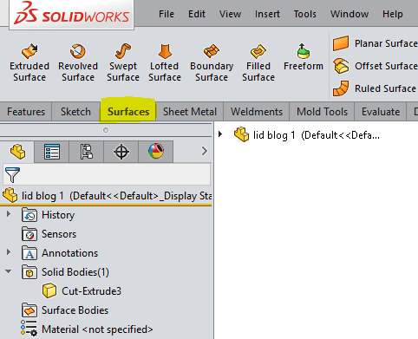Open the View menu
418x339 pixels.
(x=230, y=14)
